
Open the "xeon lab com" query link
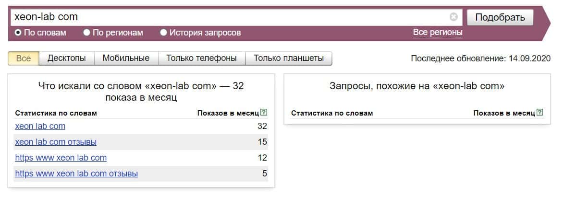40,127
